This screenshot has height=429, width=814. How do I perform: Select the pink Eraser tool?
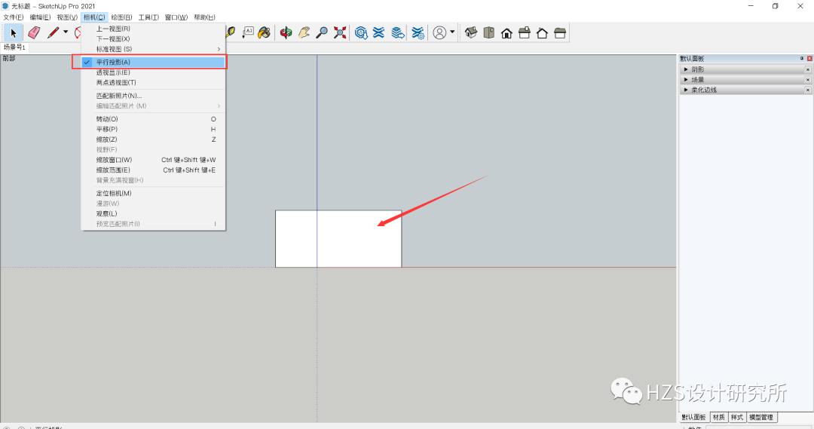[34, 33]
